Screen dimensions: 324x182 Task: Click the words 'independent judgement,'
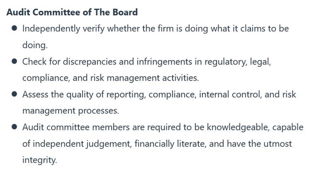[82, 144]
